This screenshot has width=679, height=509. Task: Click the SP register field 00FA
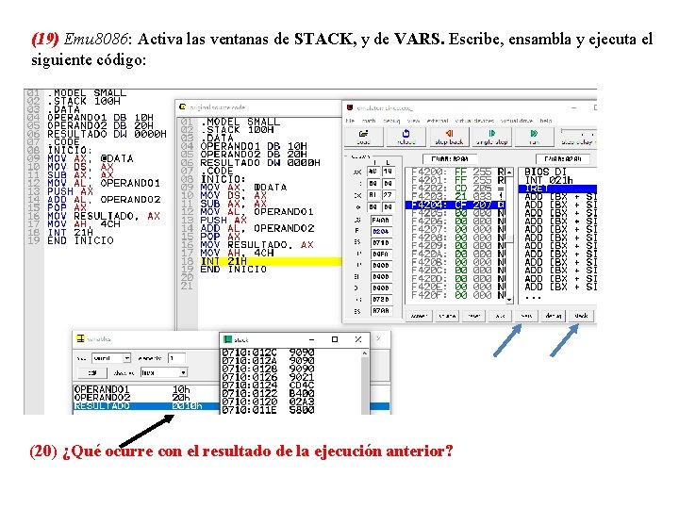coord(381,254)
